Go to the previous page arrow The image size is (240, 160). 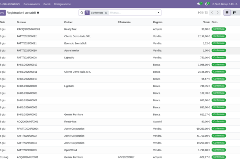click(212, 12)
